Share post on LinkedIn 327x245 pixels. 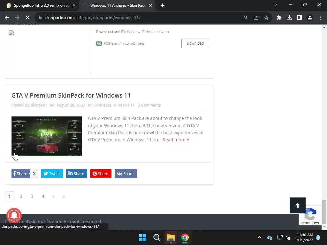(x=77, y=174)
